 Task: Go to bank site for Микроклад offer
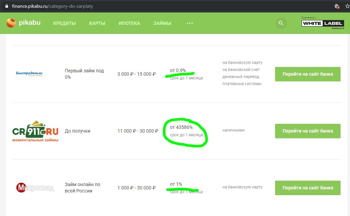[308, 188]
